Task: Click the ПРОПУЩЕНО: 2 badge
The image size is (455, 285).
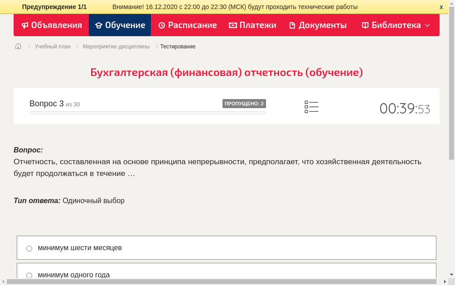Action: click(x=244, y=103)
